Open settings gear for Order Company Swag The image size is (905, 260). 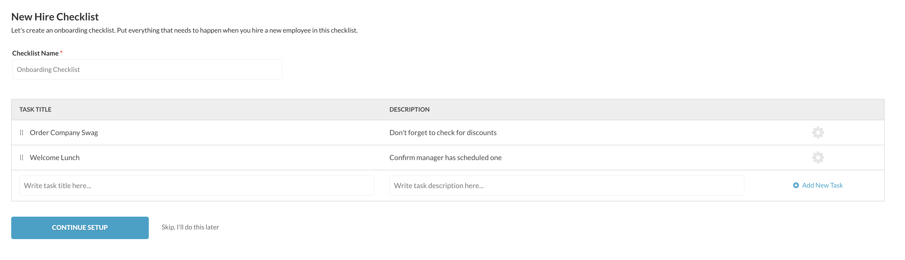click(x=818, y=133)
